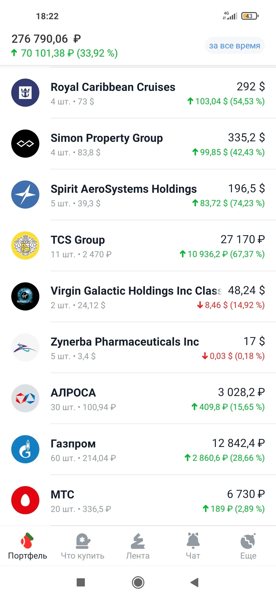Screen dimensions: 276x599
Task: Open the Zynerba Pharmaceuticals Inc position
Action: (138, 348)
